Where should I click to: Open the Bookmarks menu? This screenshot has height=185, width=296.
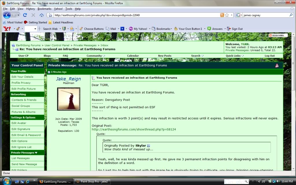pyautogui.click(x=44, y=9)
